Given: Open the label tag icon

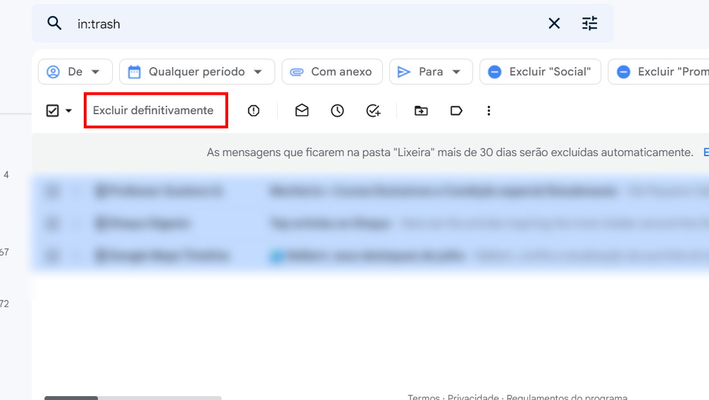Looking at the screenshot, I should pyautogui.click(x=456, y=110).
